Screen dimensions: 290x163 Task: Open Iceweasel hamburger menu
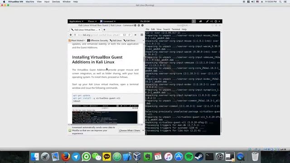(x=142, y=35)
